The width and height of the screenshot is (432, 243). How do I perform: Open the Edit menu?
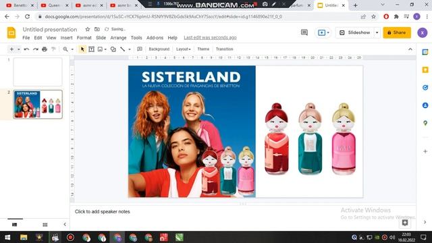[38, 38]
